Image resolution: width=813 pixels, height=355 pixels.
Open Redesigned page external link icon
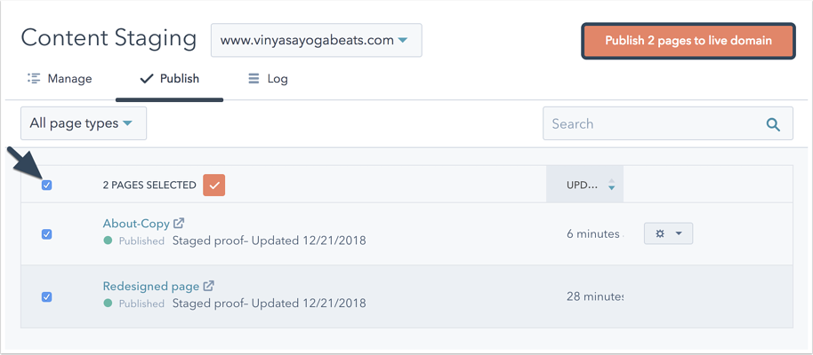click(209, 286)
